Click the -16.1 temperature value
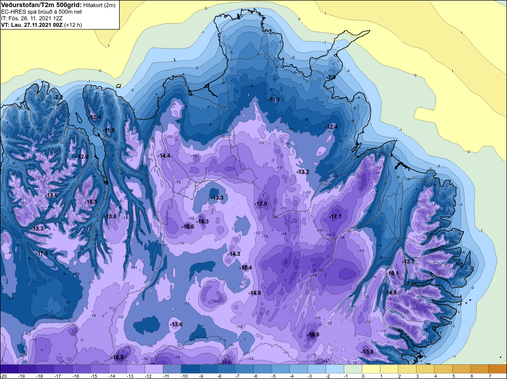This screenshot has width=507, height=379. click(392, 273)
